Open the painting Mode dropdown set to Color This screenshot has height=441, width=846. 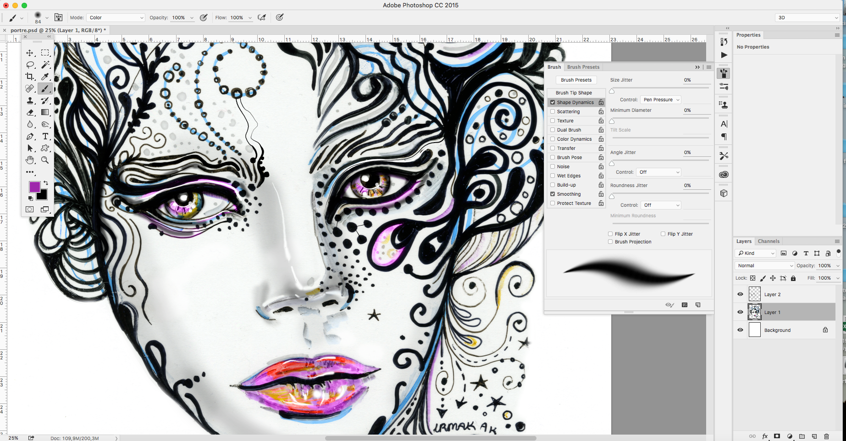[x=116, y=17]
